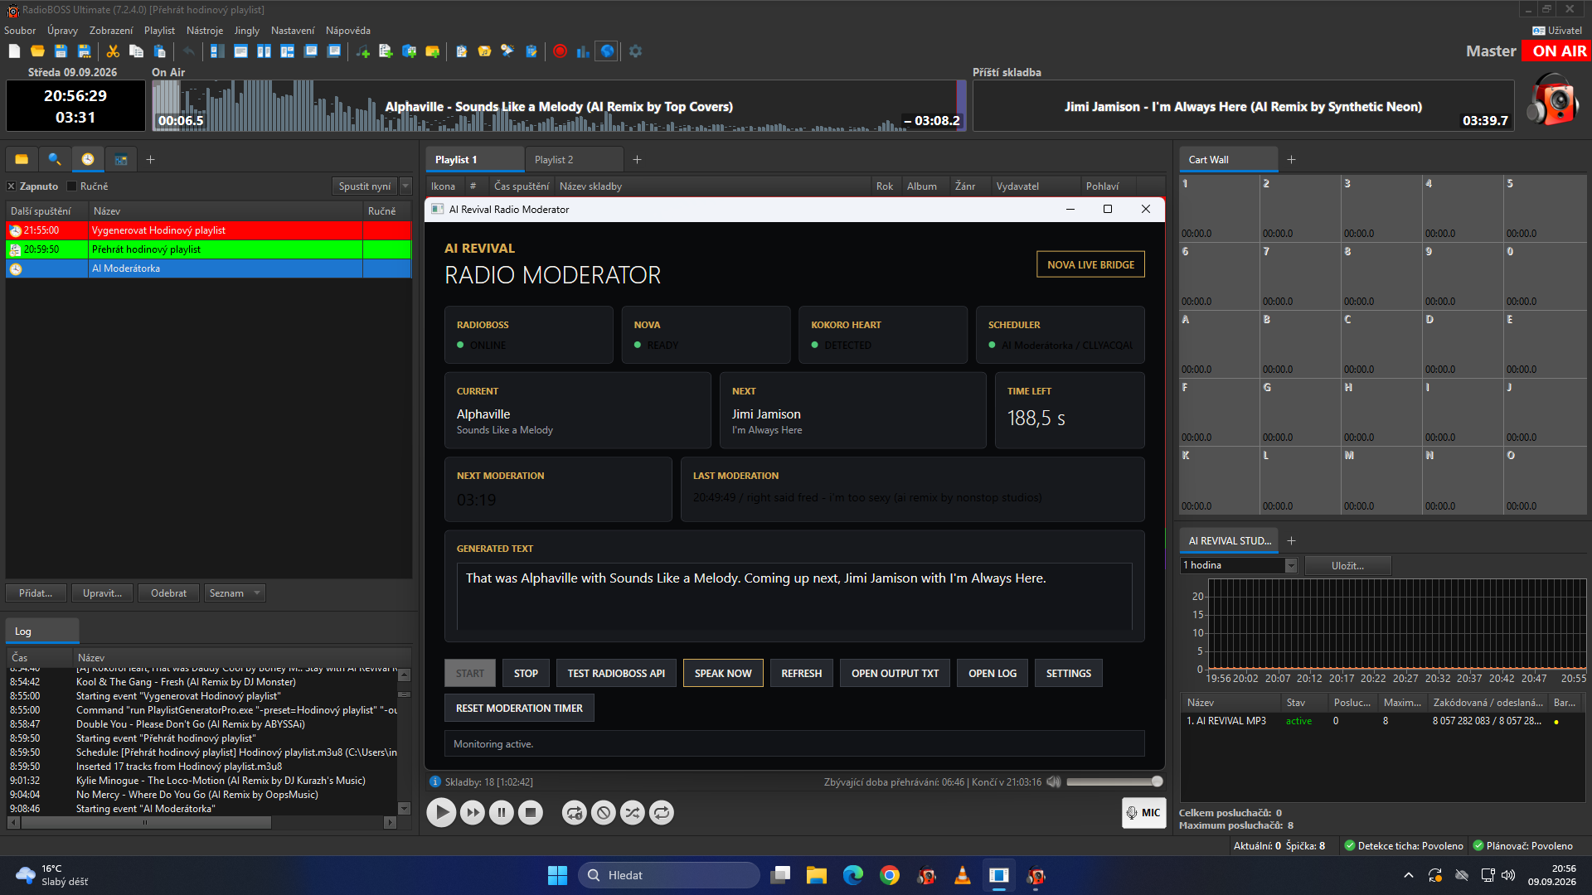Viewport: 1592px width, 895px height.
Task: Click the New playlist blank-page icon
Action: [x=14, y=51]
